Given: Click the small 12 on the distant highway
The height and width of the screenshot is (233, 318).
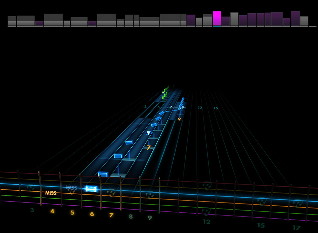Looking at the screenshot, I should click(x=200, y=108).
